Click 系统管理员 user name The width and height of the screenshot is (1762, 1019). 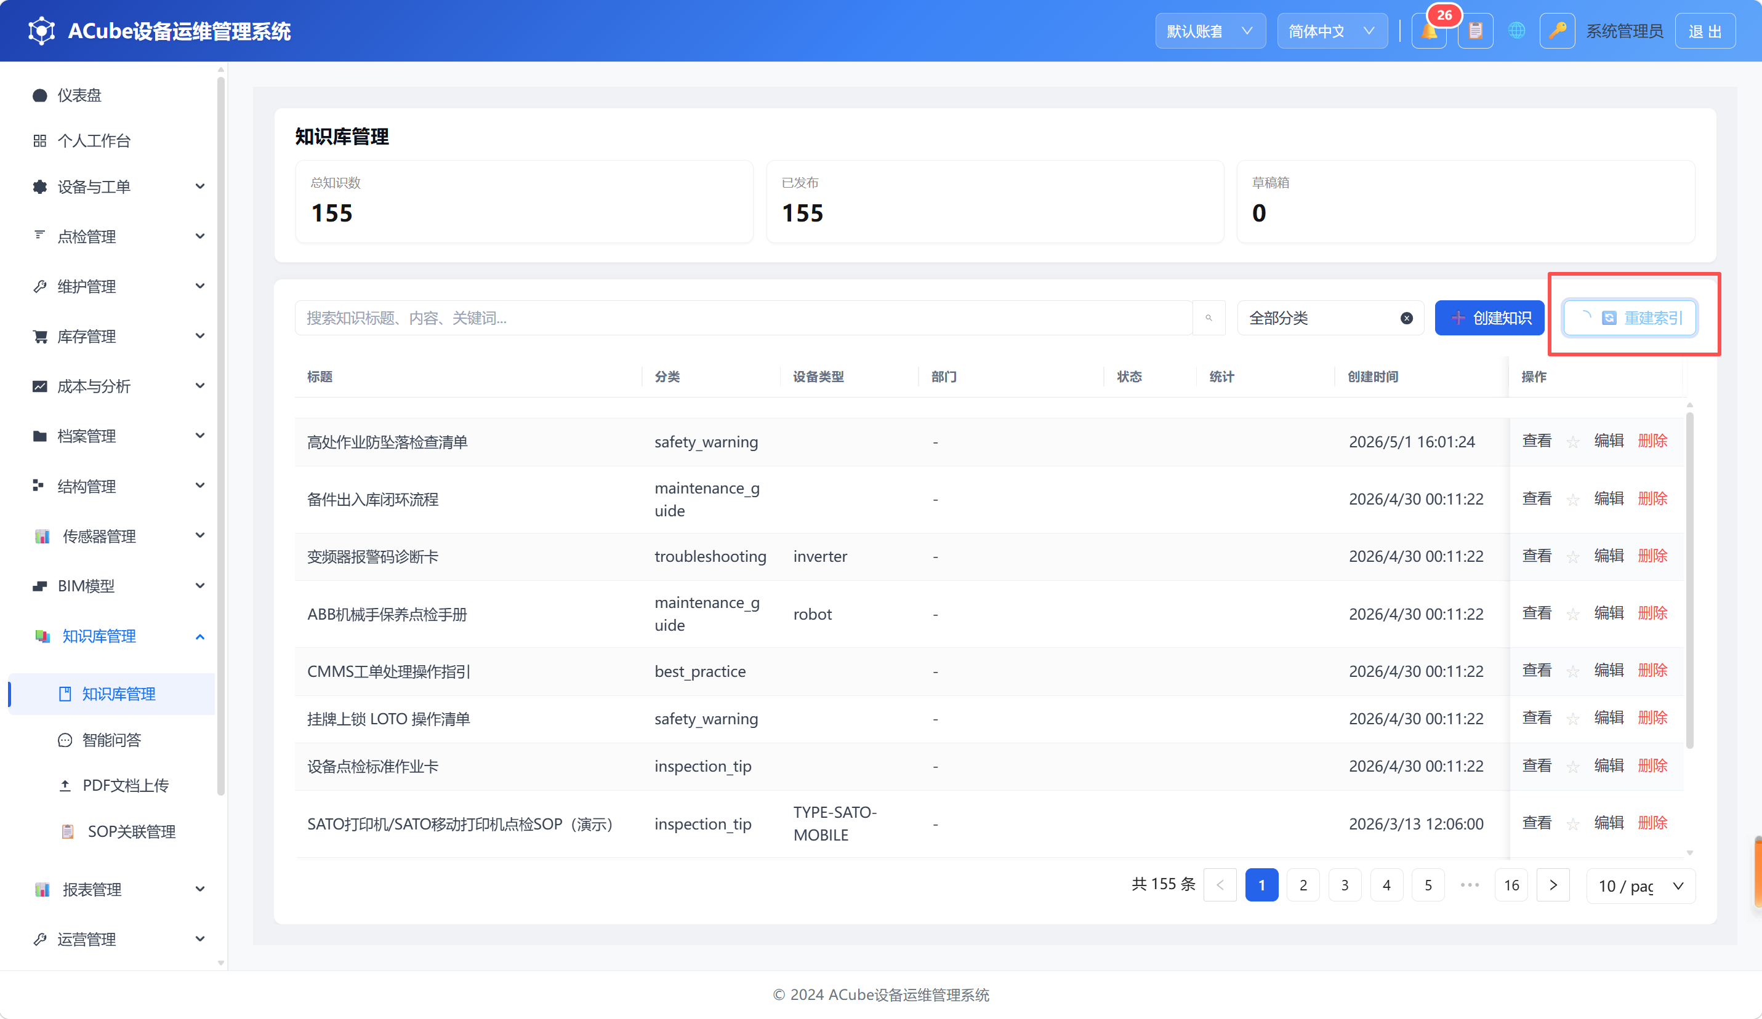click(1624, 31)
